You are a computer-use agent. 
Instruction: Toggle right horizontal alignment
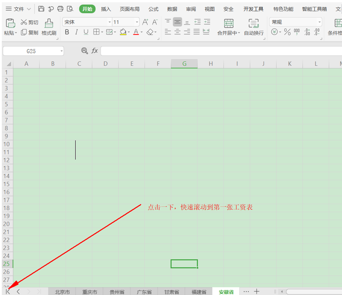187,32
